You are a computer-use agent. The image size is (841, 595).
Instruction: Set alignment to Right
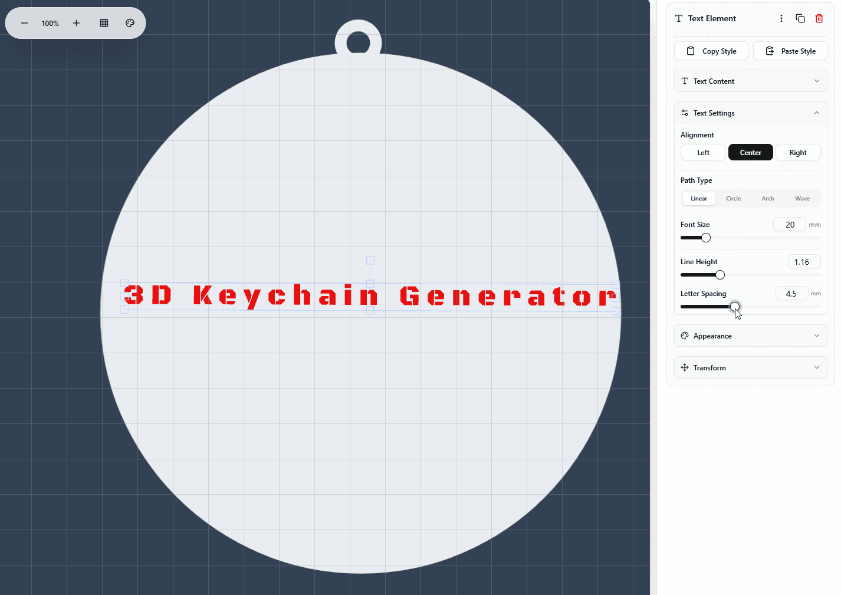click(798, 153)
